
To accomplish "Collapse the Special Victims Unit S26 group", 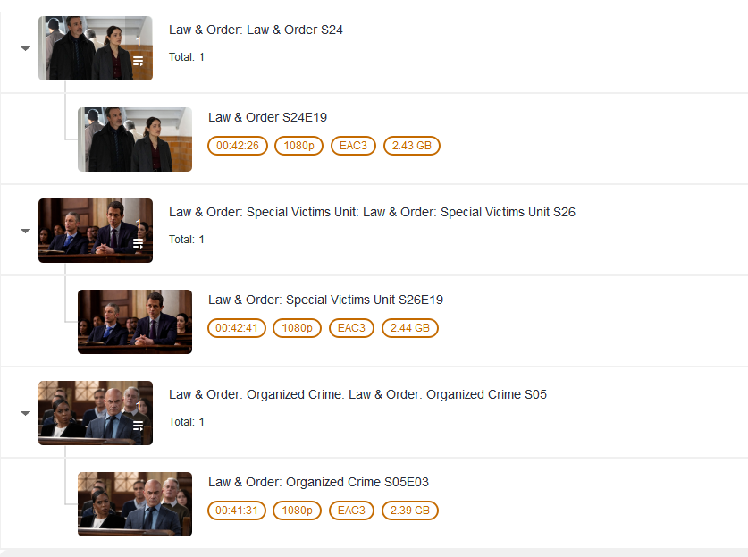I will click(x=25, y=232).
